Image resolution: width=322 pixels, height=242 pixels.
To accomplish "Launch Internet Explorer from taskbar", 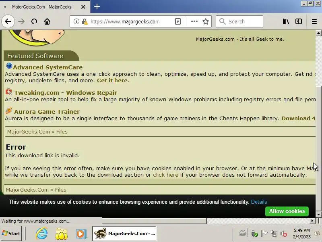I will (42, 234).
